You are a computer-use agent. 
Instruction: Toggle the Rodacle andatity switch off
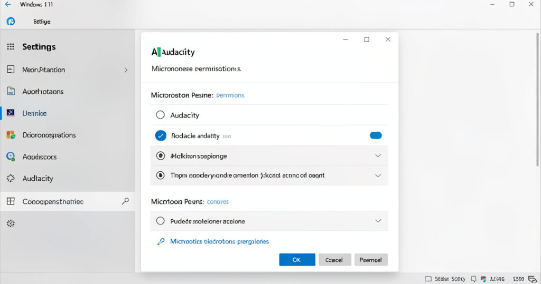376,135
